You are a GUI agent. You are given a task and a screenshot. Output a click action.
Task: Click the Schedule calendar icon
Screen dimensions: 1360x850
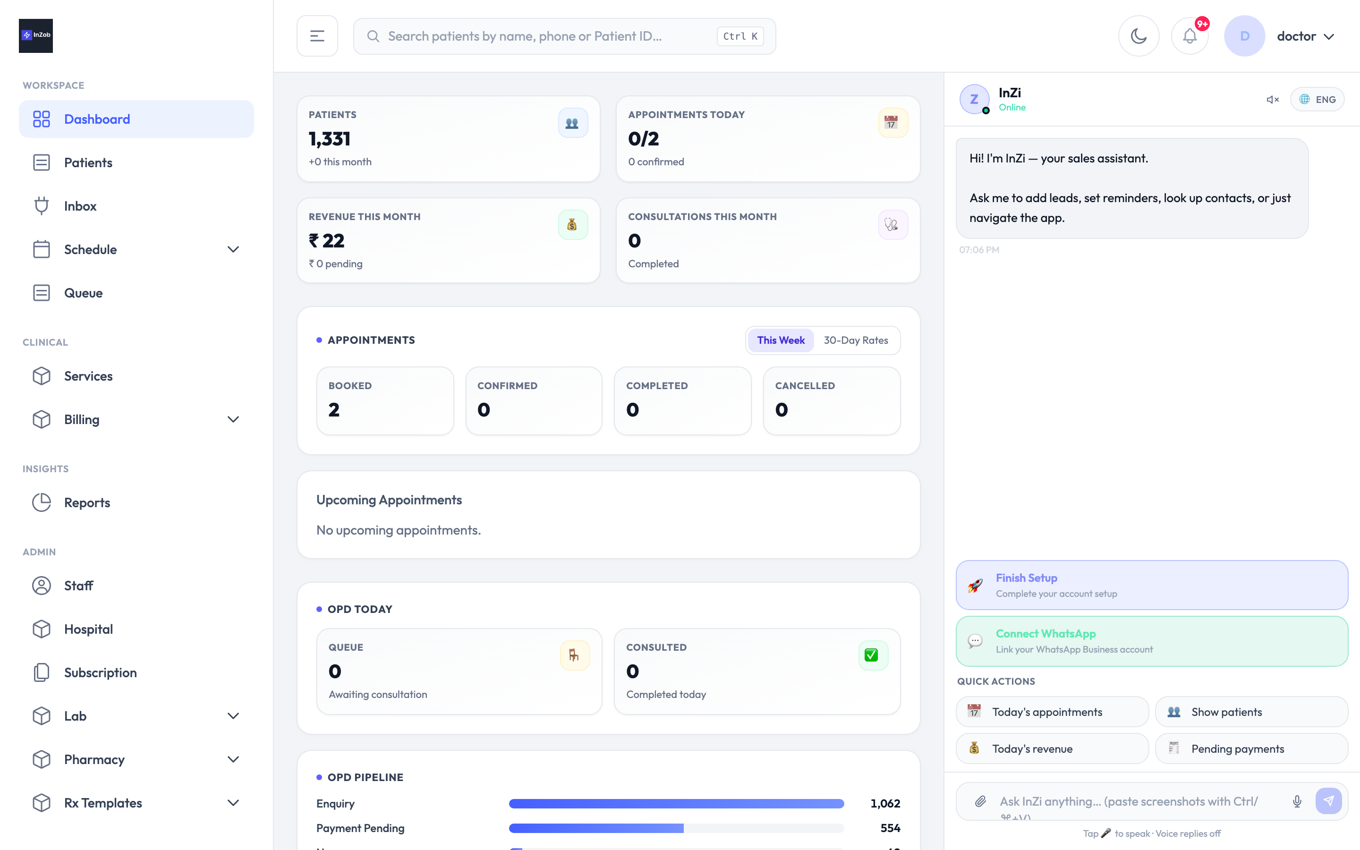pyautogui.click(x=42, y=250)
